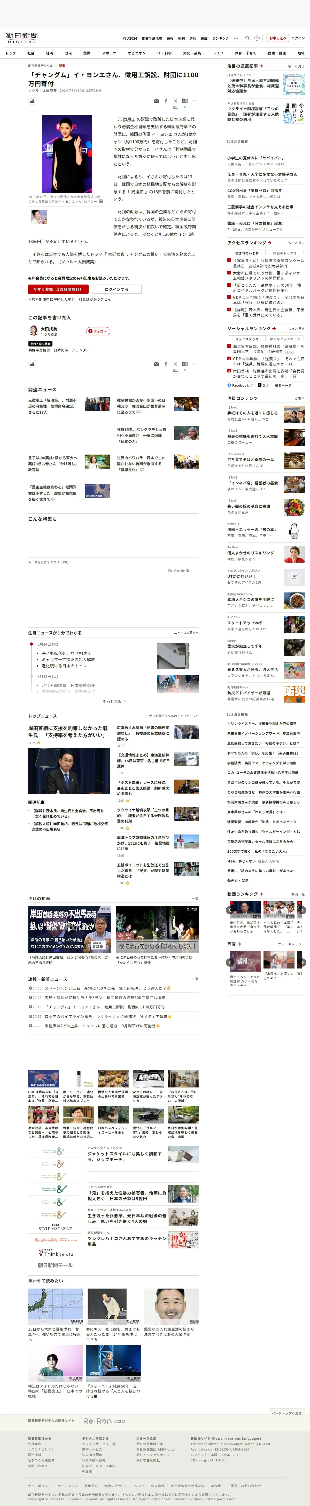This screenshot has height=1506, width=310.
Task: Click Hatena bookmark B! icon below headline
Action: [185, 101]
